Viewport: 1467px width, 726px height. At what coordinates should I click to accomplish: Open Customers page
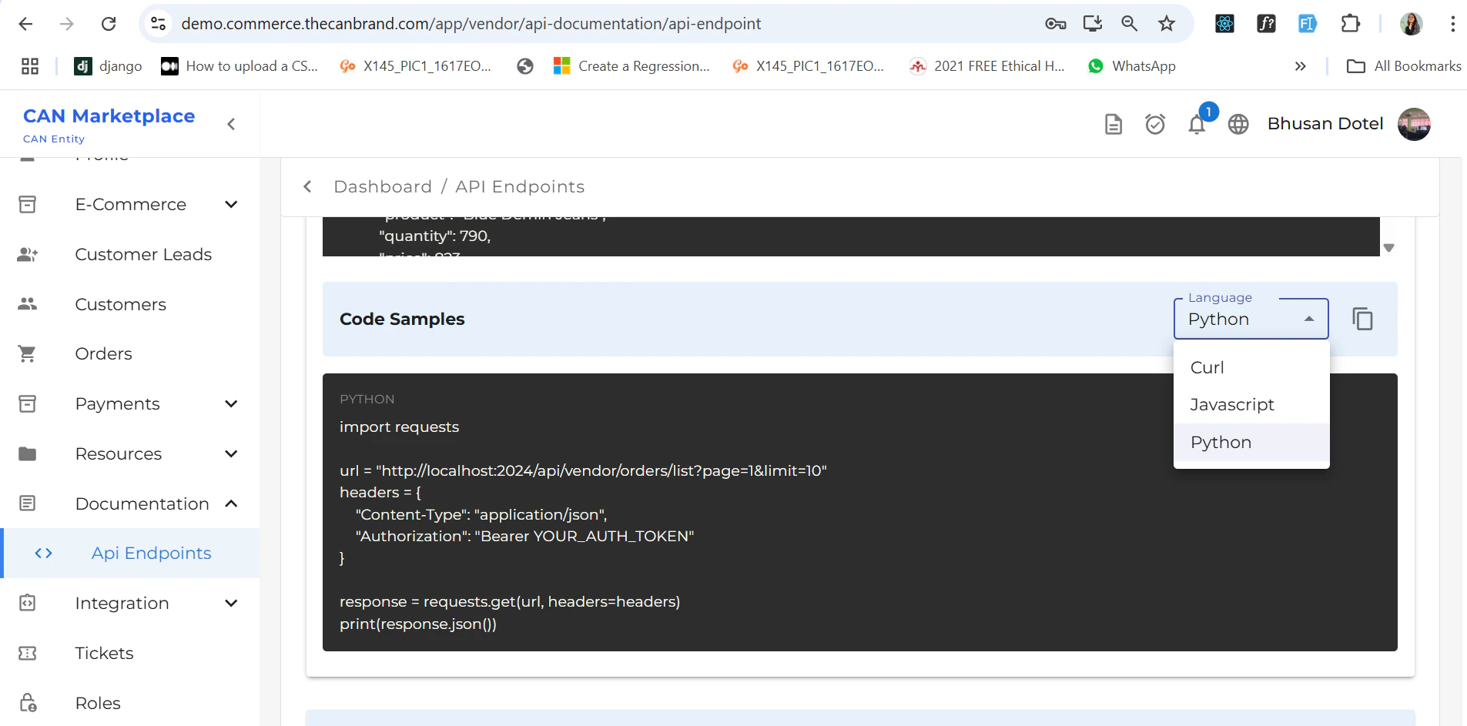pos(130,305)
